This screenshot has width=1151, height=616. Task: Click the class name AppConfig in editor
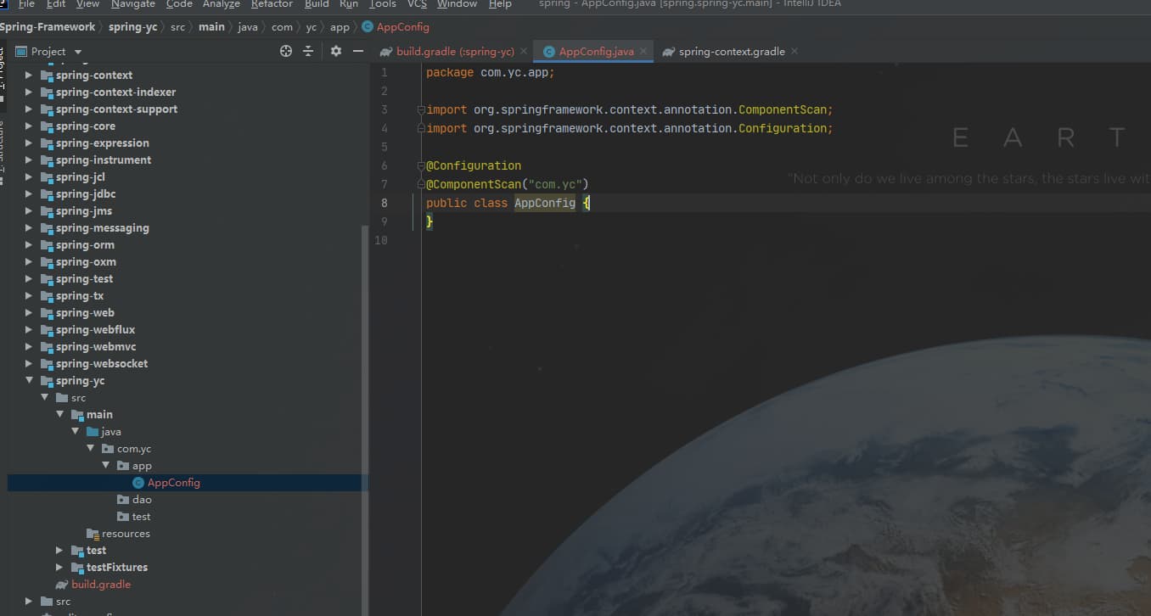[545, 203]
